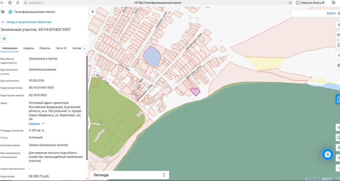
Task: Click cadastral number 45:14:011401:1057 value
Action: 41,88
